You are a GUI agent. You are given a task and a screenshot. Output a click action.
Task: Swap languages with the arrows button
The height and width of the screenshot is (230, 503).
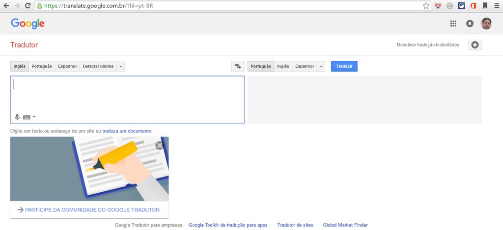[238, 66]
